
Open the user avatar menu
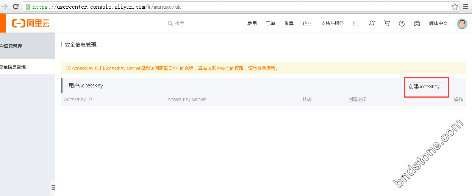[462, 24]
